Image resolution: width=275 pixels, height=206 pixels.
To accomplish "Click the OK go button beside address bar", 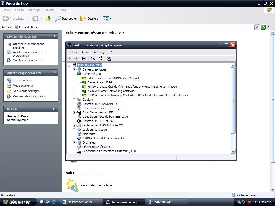I will point(266,27).
